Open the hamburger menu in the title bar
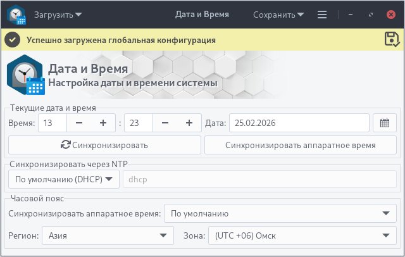 322,15
